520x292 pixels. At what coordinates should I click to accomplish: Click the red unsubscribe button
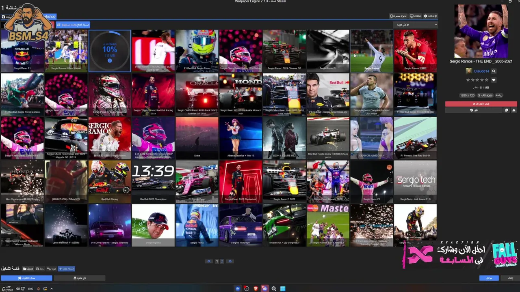481,104
